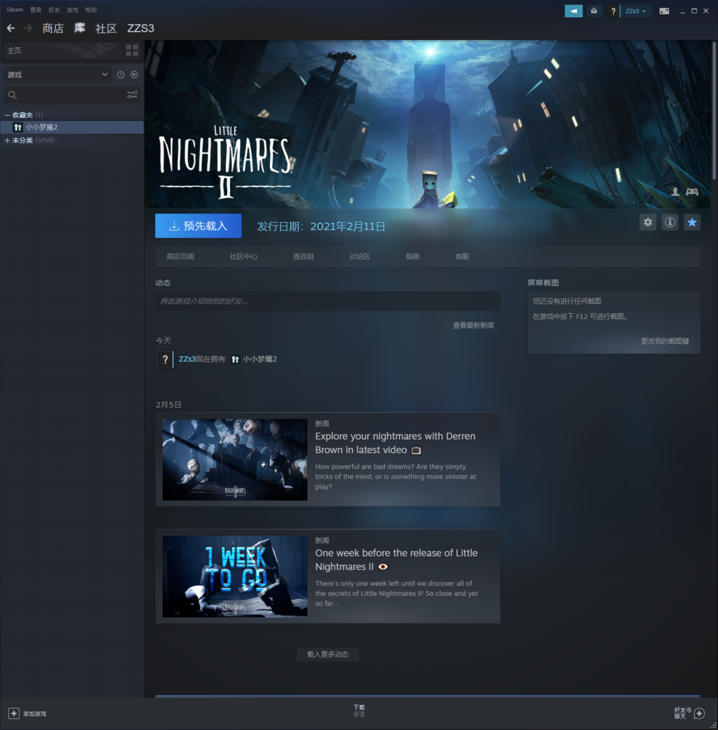The width and height of the screenshot is (718, 730).
Task: Open the 查看 menu
Action: pyautogui.click(x=35, y=10)
